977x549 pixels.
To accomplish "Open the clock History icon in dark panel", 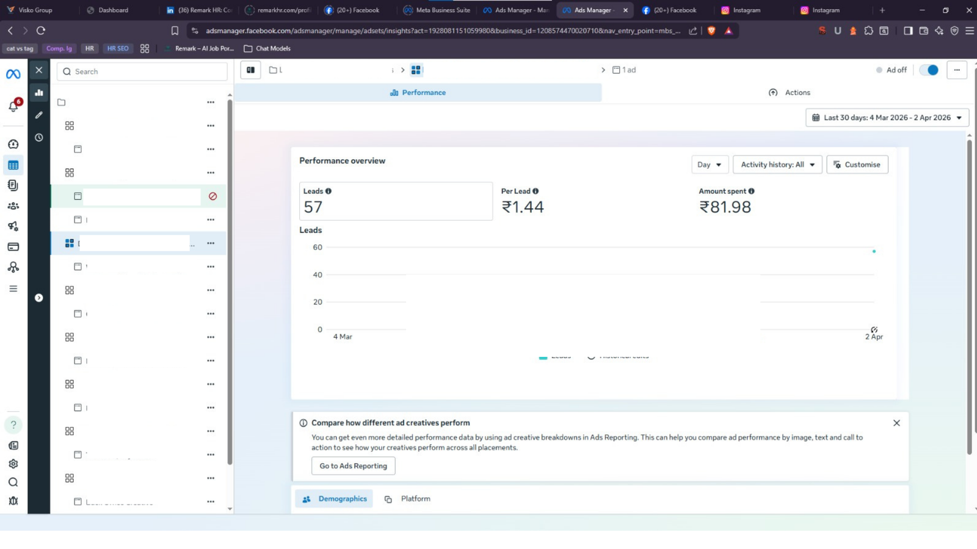I will click(x=39, y=137).
